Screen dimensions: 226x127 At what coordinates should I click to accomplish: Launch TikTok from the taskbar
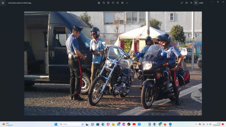[x=129, y=124]
